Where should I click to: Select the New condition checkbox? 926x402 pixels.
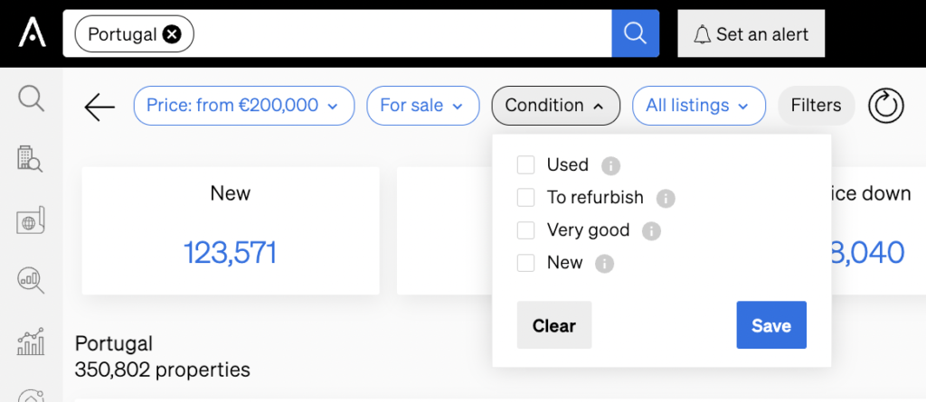pos(525,263)
